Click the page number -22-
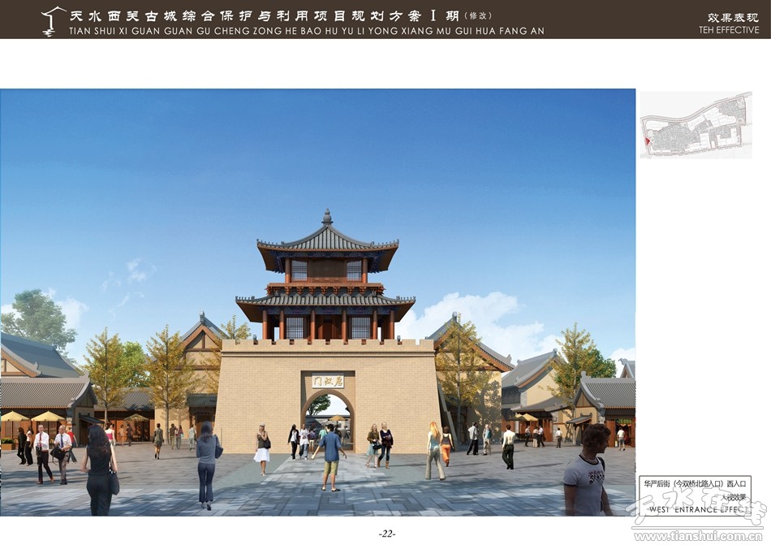Image resolution: width=771 pixels, height=545 pixels. (386, 534)
